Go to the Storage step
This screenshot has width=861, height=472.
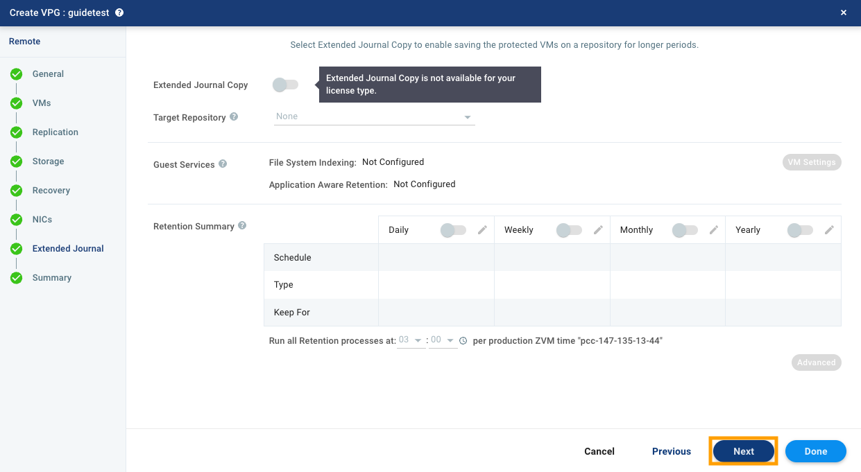pyautogui.click(x=48, y=161)
